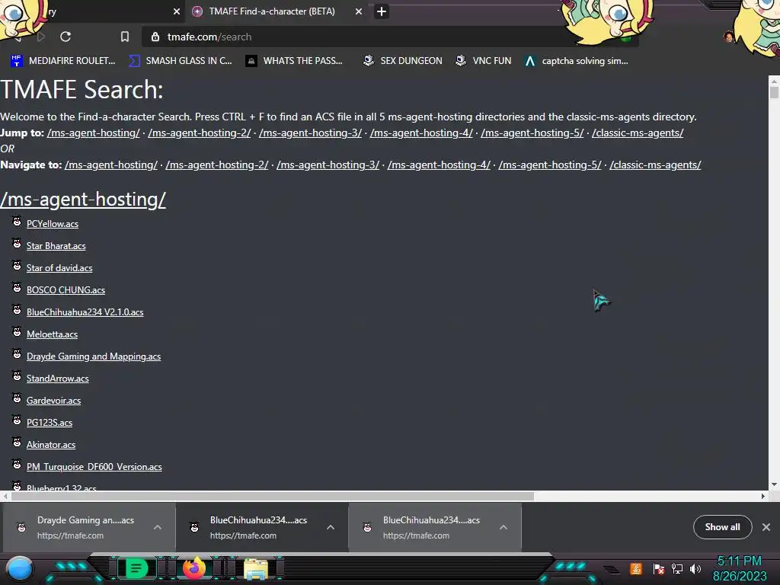Click the volume speaker tray icon

pyautogui.click(x=695, y=568)
